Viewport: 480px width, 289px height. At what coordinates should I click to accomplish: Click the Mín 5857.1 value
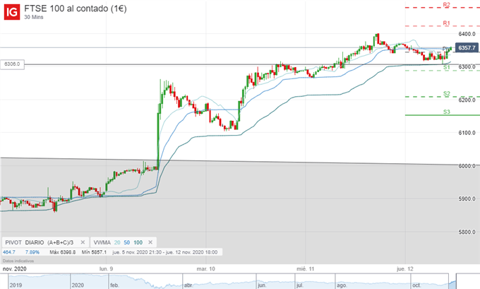coord(94,252)
